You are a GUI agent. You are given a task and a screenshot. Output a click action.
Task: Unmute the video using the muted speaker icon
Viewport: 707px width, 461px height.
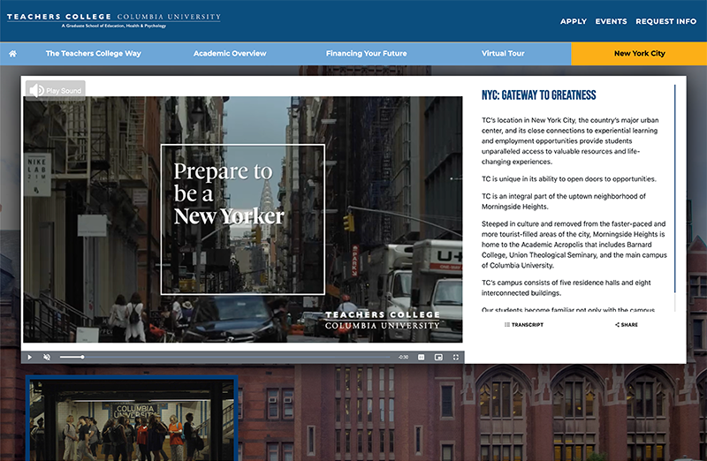47,357
